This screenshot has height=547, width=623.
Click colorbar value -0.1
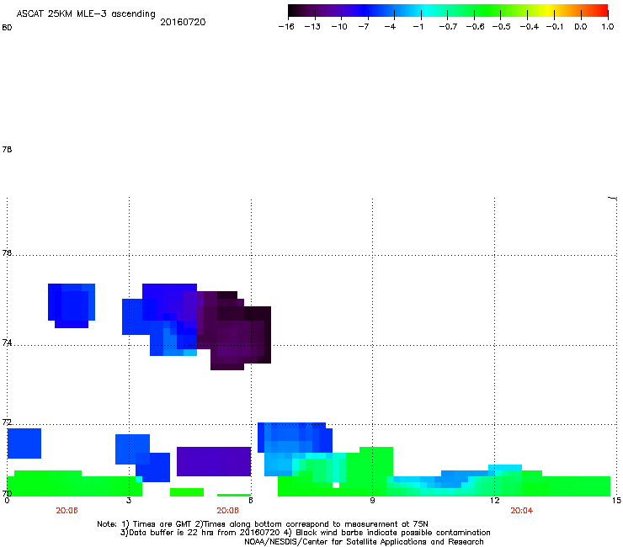[554, 27]
